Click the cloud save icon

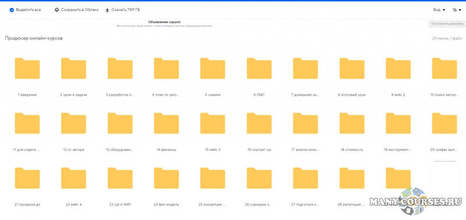pos(57,10)
